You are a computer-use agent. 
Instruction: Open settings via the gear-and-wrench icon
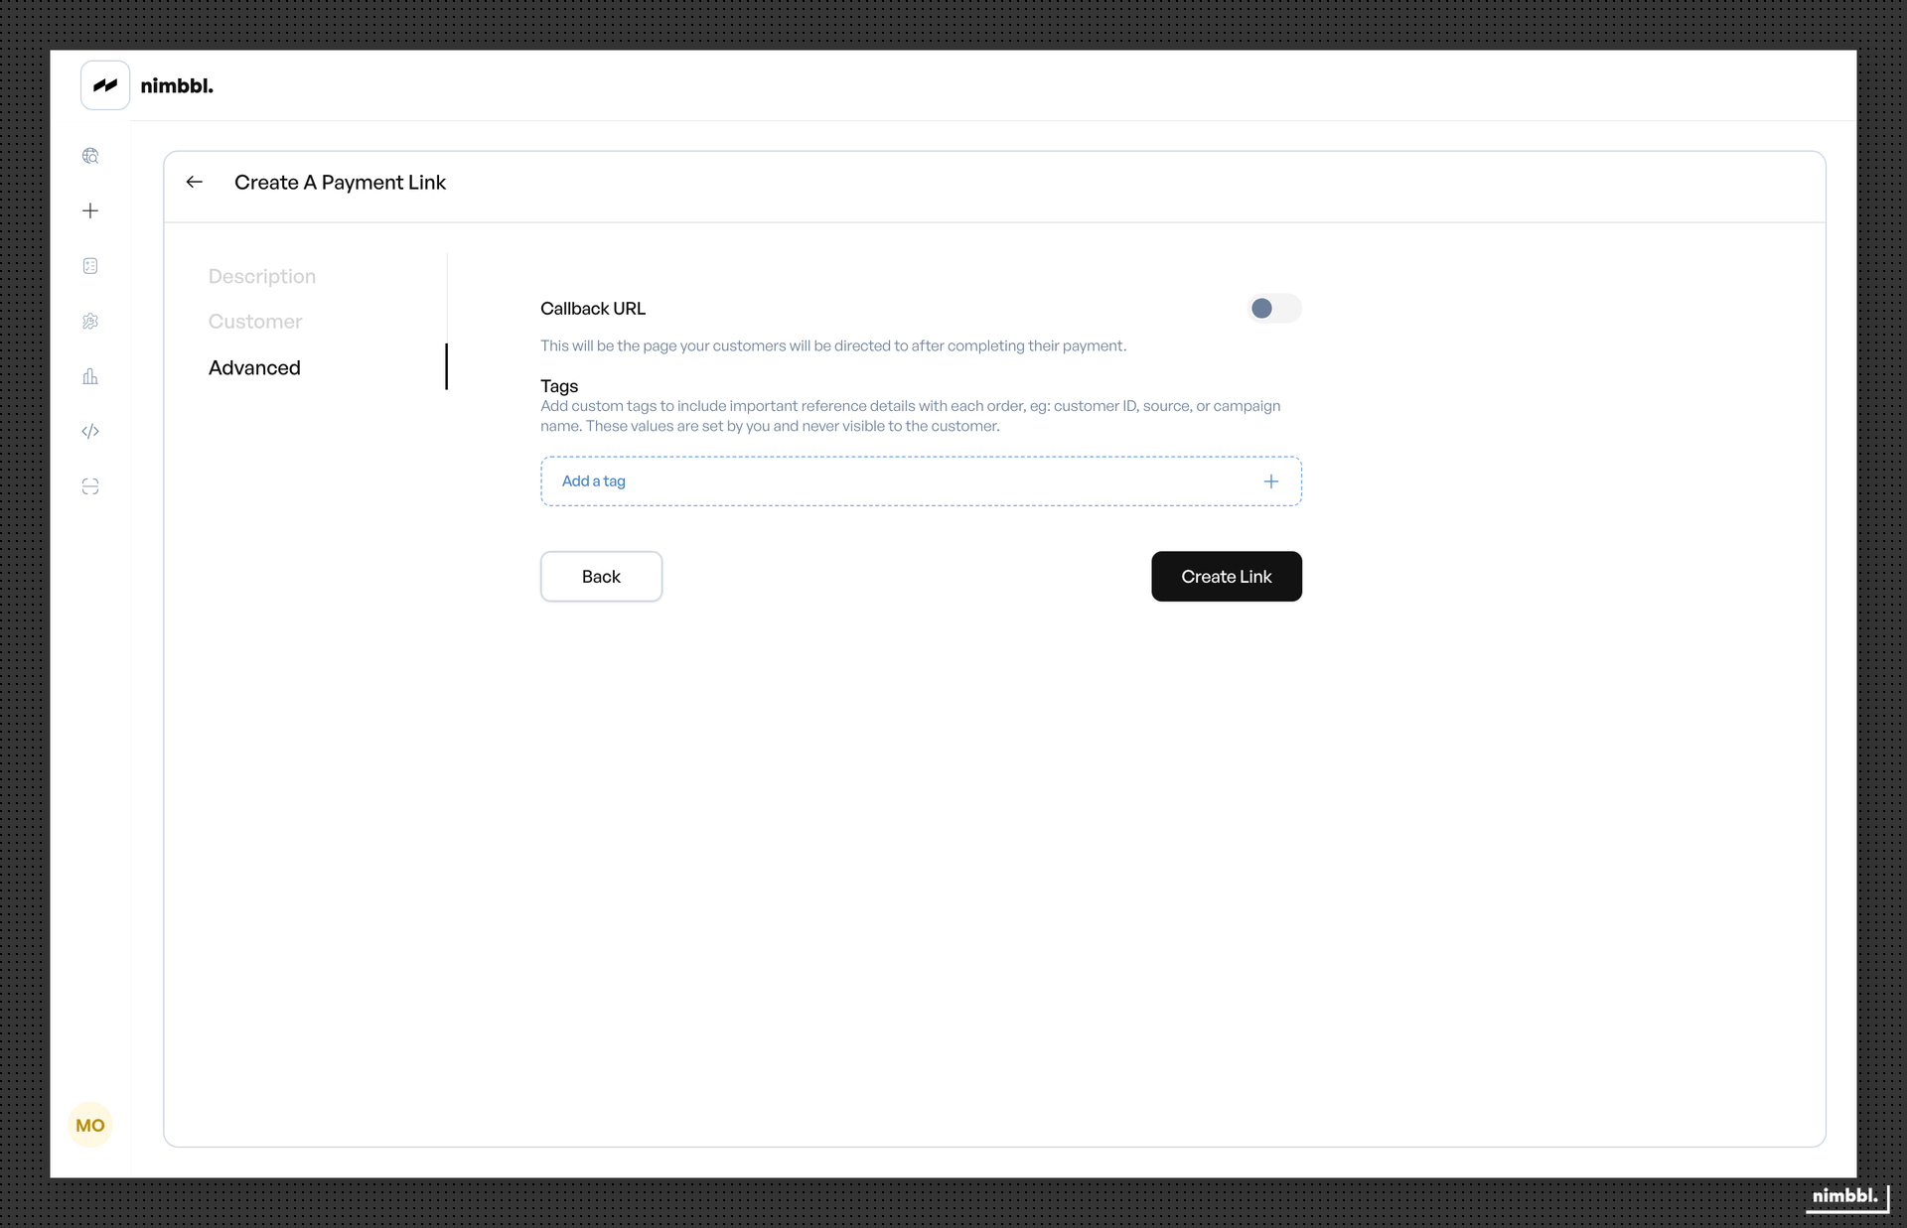pyautogui.click(x=90, y=321)
